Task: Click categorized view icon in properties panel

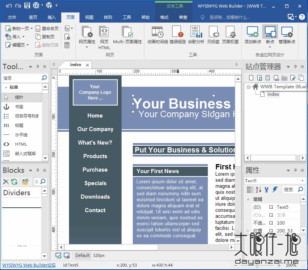Action: click(x=250, y=189)
